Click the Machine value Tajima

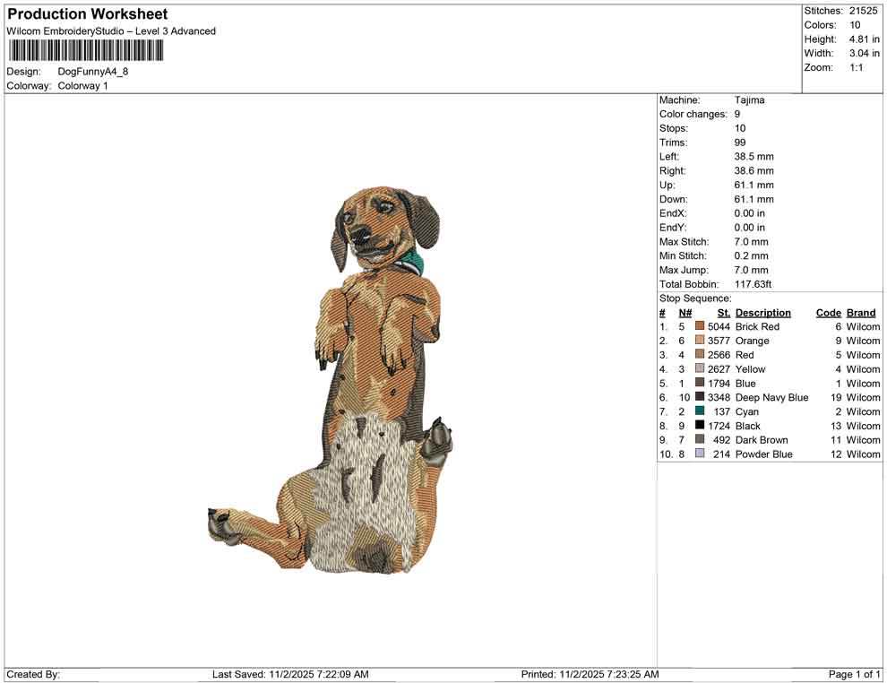pos(750,100)
